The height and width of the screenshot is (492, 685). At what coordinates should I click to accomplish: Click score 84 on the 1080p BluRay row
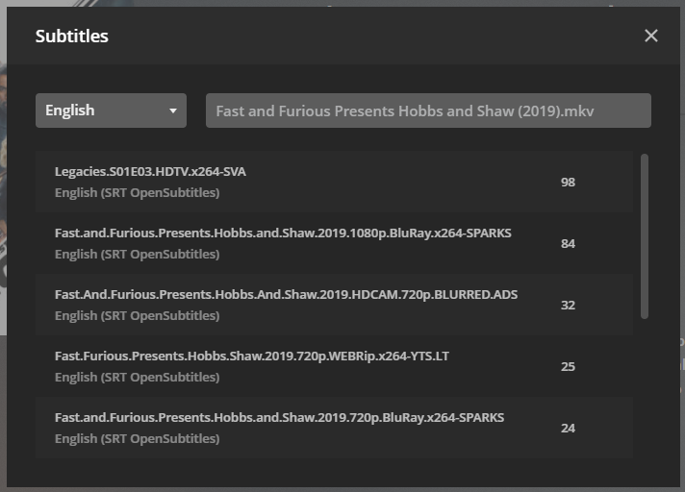pos(568,243)
